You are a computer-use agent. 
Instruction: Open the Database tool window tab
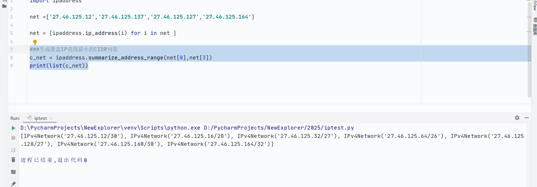[535, 27]
